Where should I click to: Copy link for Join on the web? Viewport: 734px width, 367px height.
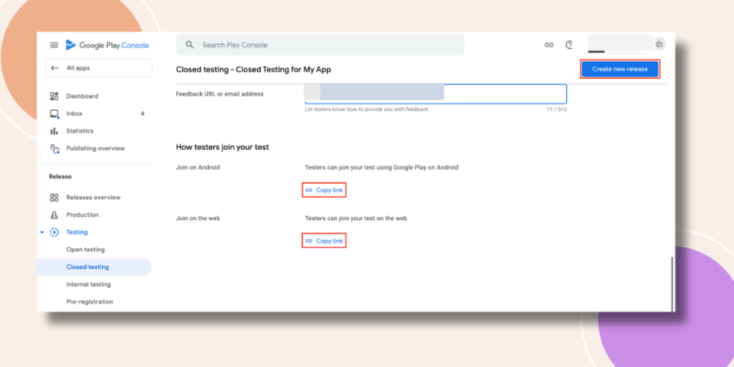click(x=324, y=241)
